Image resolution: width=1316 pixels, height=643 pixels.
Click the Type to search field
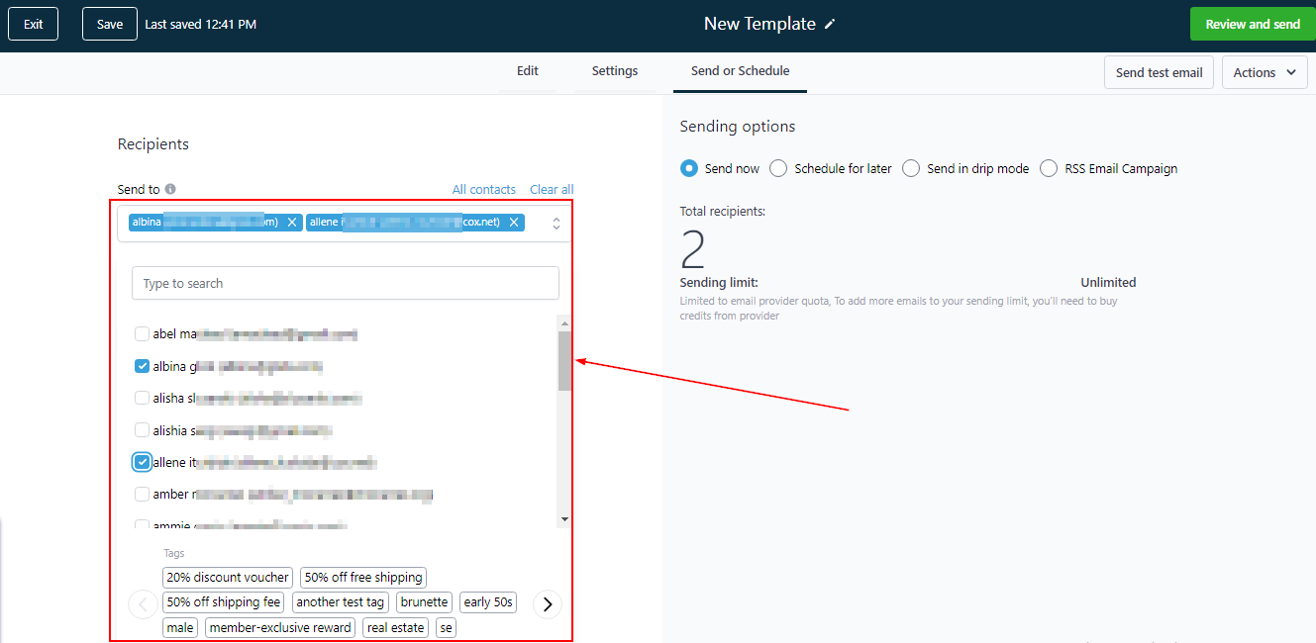point(346,284)
